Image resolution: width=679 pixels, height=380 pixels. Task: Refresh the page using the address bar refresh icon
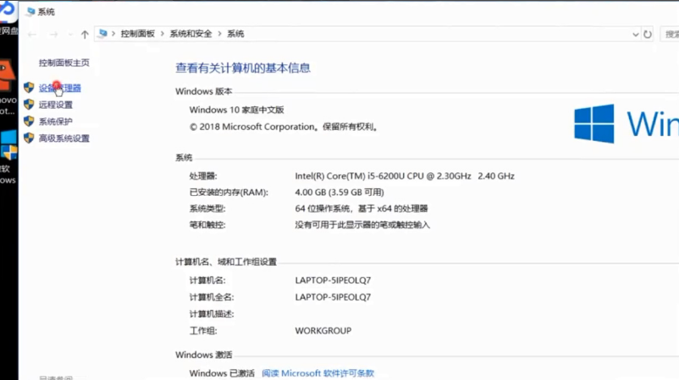pyautogui.click(x=648, y=35)
